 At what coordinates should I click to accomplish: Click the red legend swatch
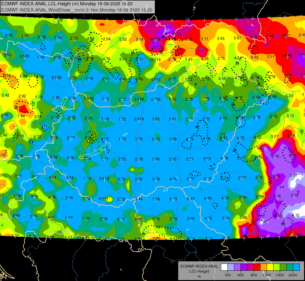tap(257, 267)
